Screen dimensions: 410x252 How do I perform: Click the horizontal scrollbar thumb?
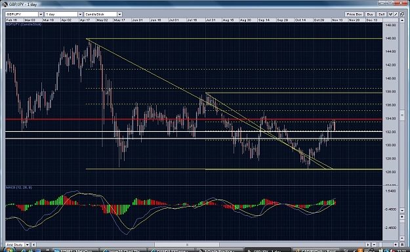(187, 244)
